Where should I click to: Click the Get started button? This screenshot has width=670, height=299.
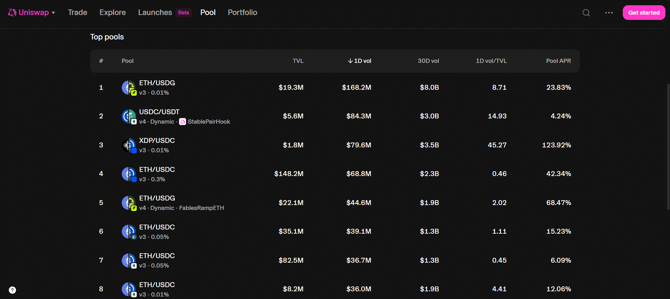click(644, 13)
